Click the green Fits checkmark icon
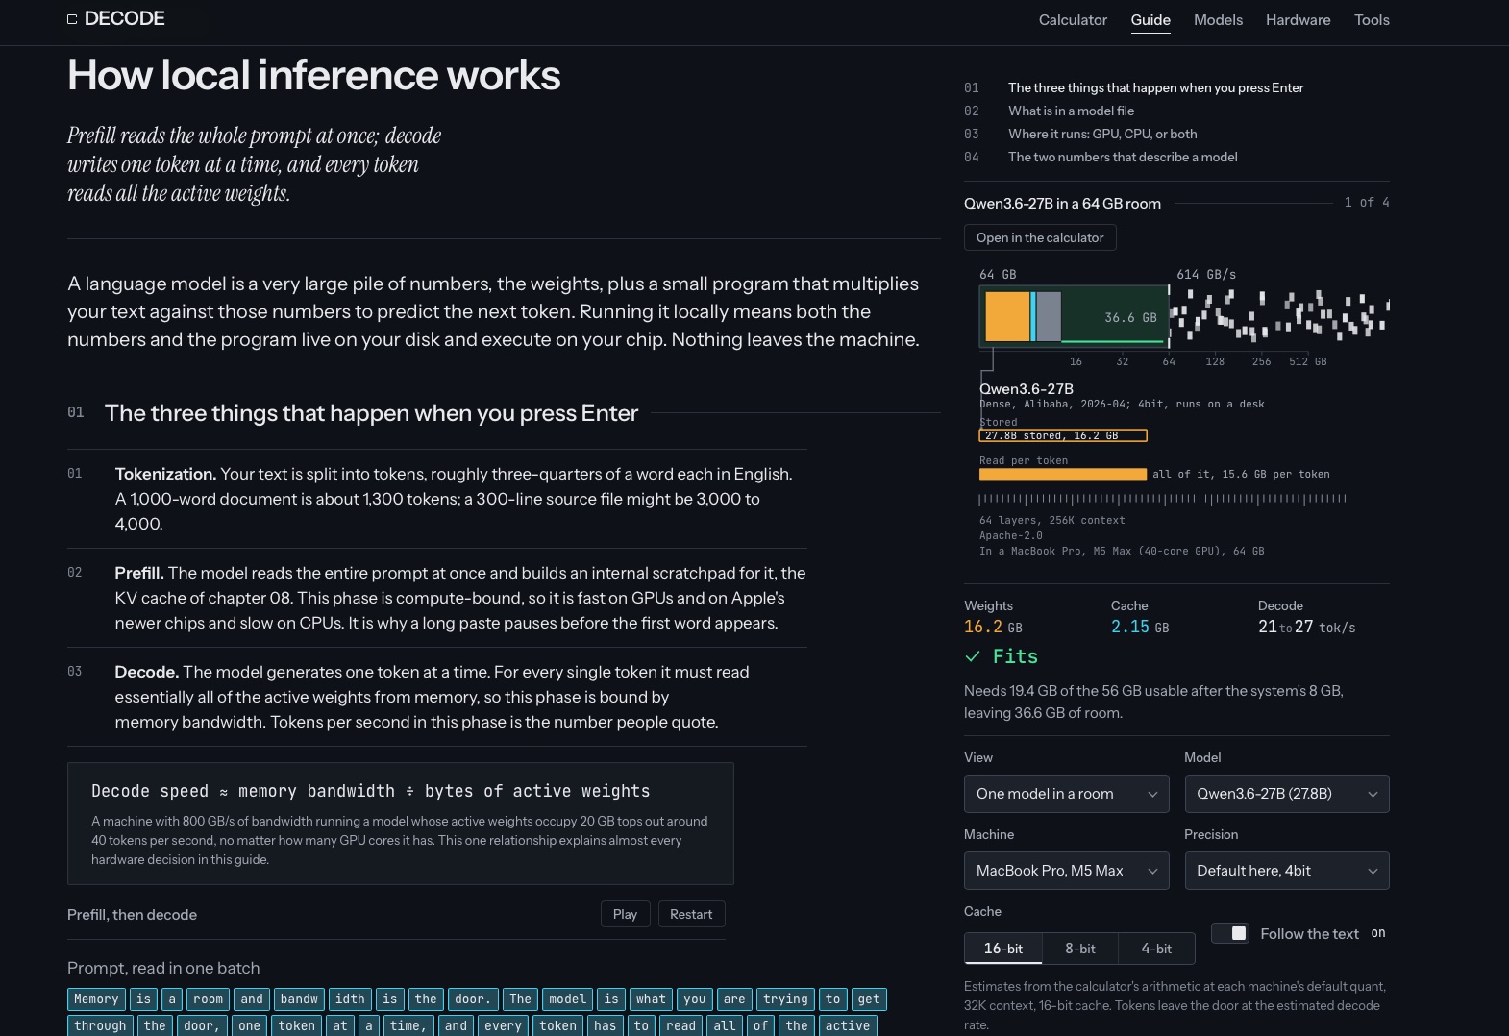 pyautogui.click(x=973, y=656)
